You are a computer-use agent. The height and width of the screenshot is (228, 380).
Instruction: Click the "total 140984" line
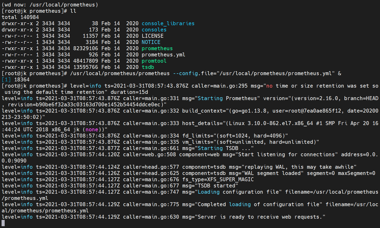pos(20,17)
